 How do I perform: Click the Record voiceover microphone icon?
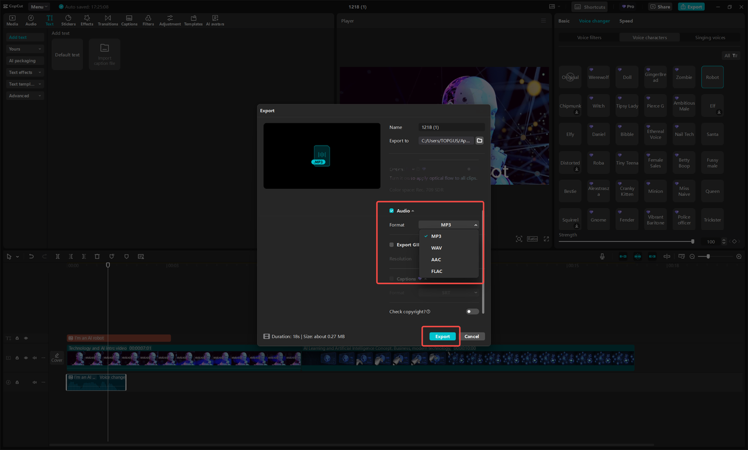point(602,256)
